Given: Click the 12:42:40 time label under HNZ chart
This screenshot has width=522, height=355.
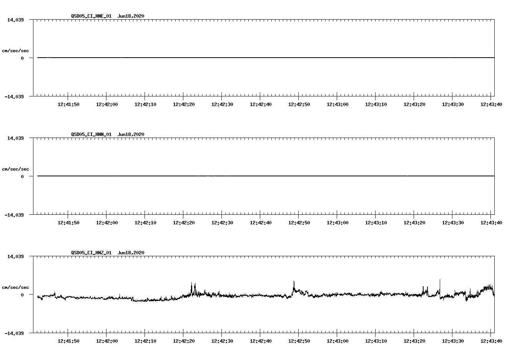Looking at the screenshot, I should click(261, 341).
